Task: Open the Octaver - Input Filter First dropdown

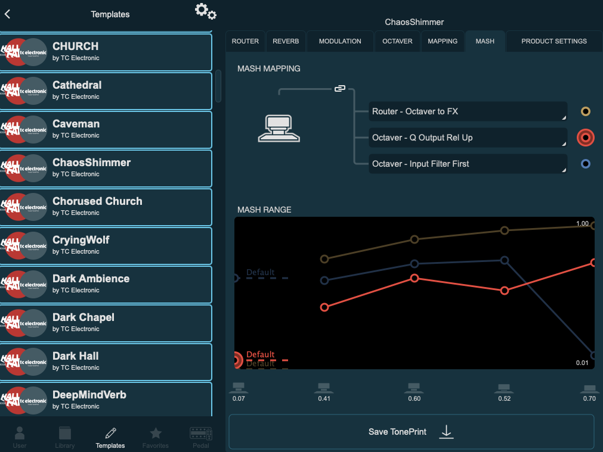Action: click(x=468, y=164)
